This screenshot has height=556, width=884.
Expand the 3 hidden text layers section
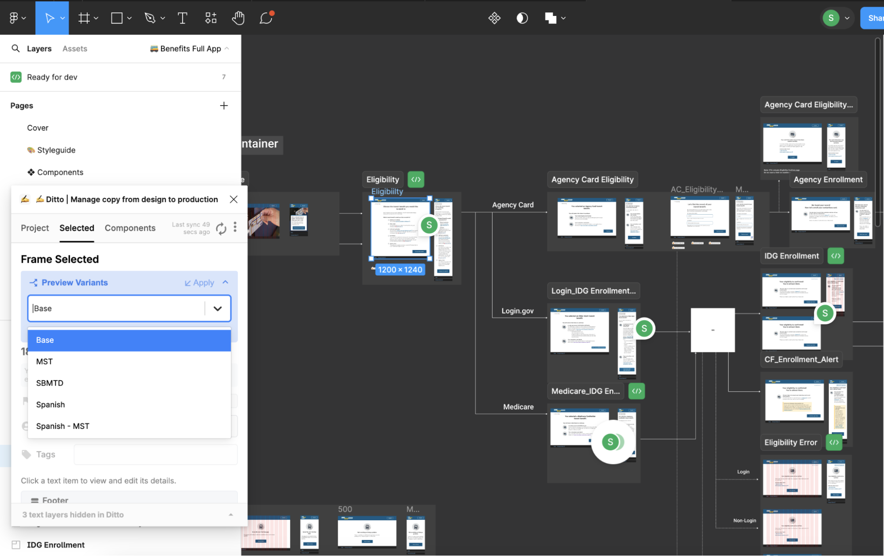[x=230, y=514]
